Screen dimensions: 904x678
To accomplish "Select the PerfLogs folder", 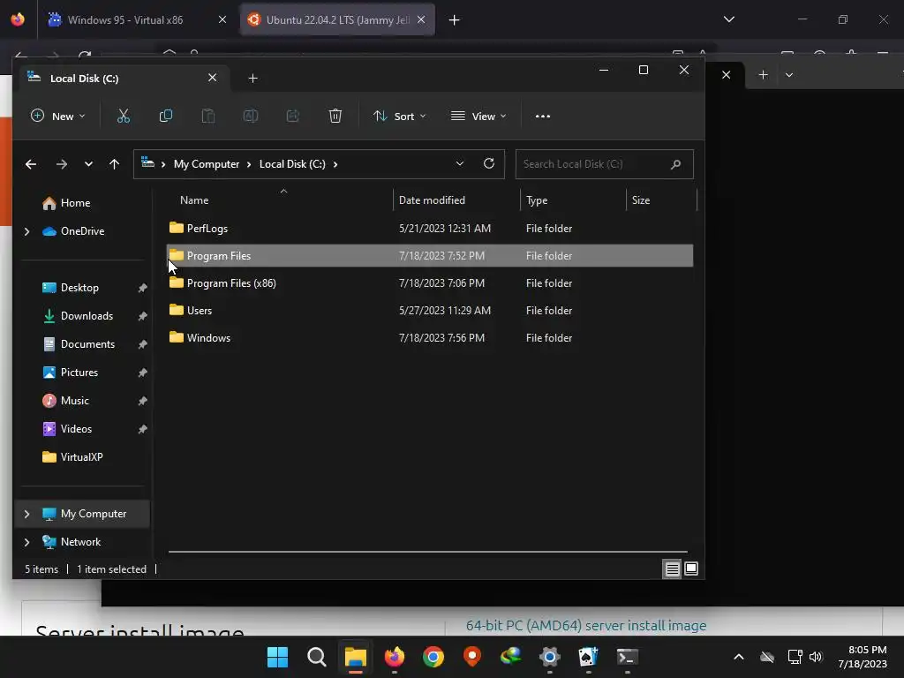I will 430,229.
